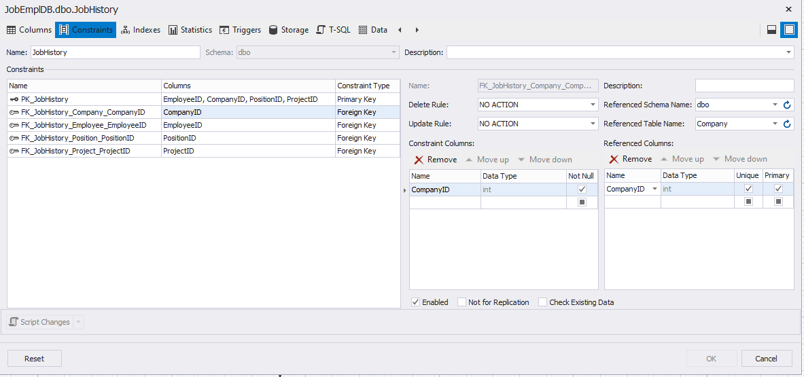Refresh the Referenced Table Name list

[788, 124]
